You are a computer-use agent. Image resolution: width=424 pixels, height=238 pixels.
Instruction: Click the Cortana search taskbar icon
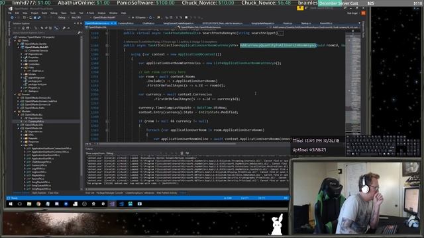coord(20,204)
